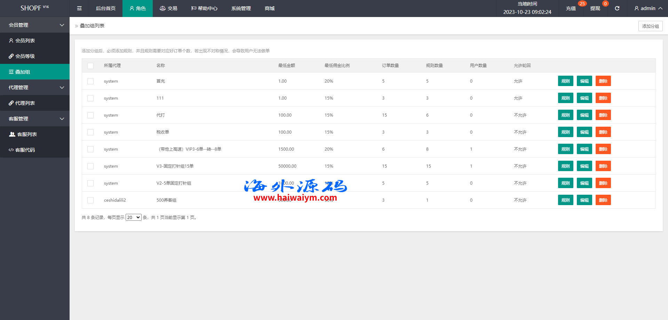Select the checkbox for the 500养客组 row

coord(90,200)
